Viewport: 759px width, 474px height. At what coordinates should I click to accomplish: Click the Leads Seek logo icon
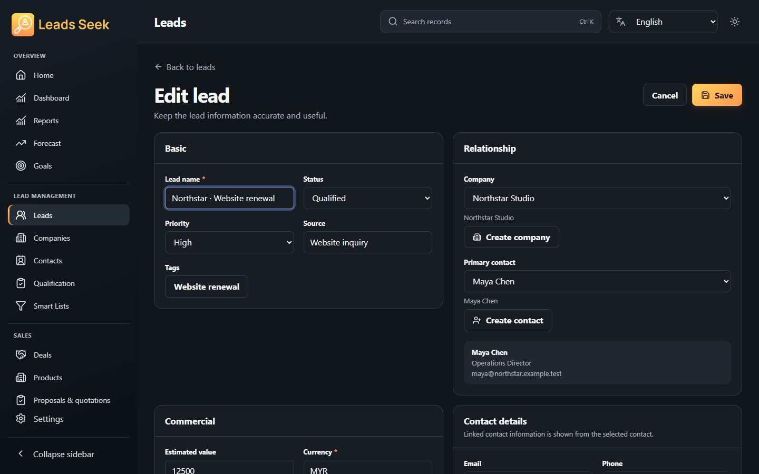(23, 25)
